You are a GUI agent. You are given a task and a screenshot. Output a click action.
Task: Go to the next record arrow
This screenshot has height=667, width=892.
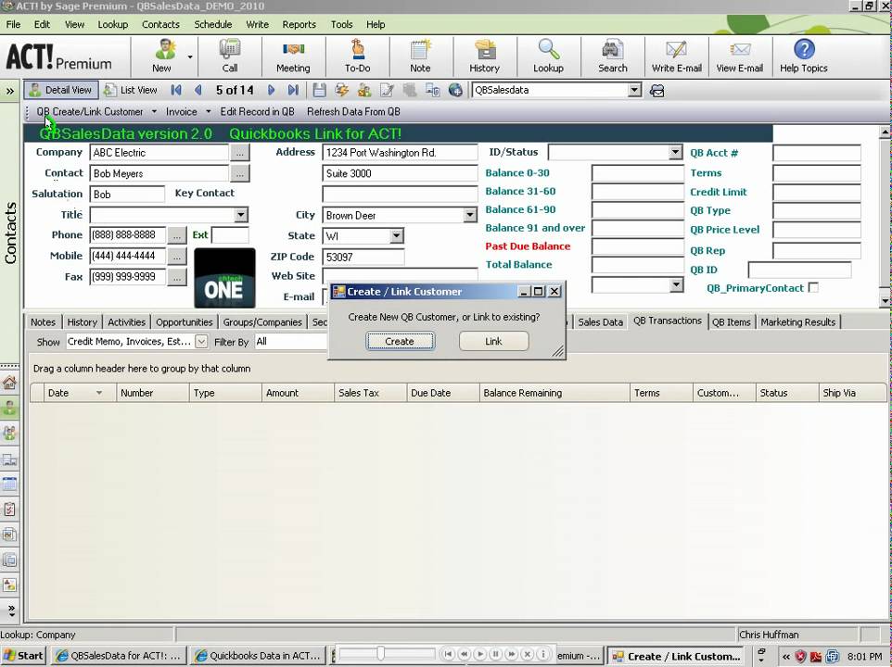click(271, 90)
